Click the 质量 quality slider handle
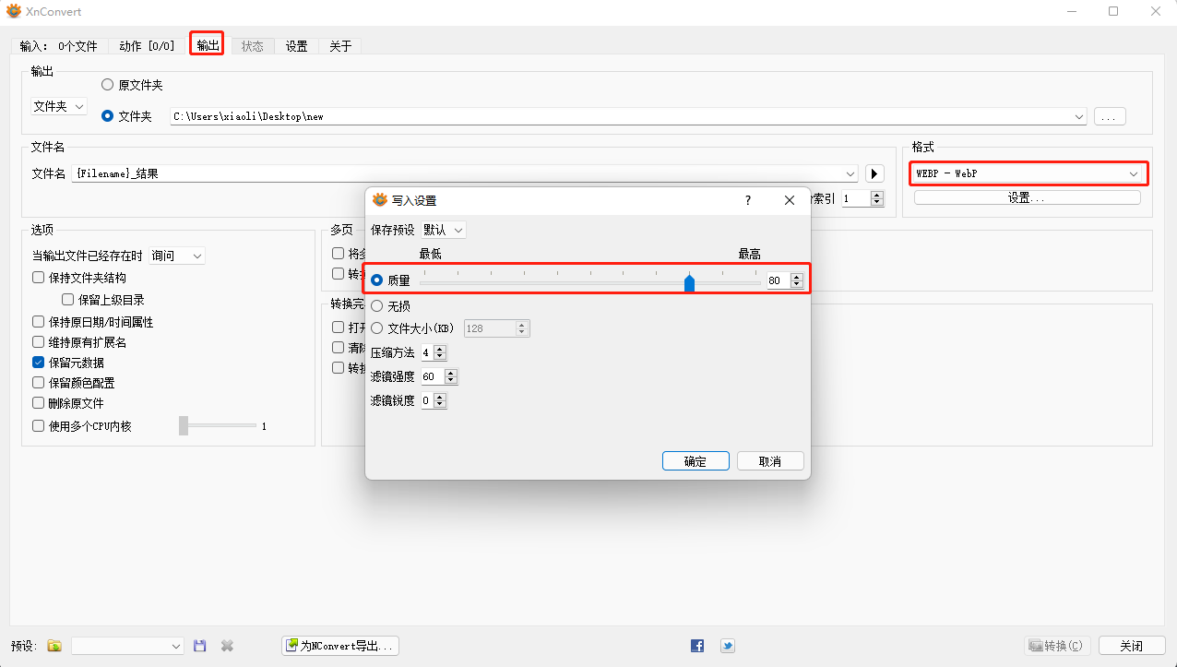Viewport: 1177px width, 667px height. pyautogui.click(x=689, y=281)
